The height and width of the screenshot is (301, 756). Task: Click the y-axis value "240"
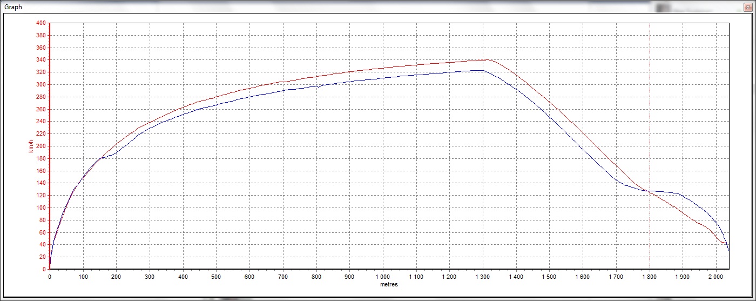41,122
